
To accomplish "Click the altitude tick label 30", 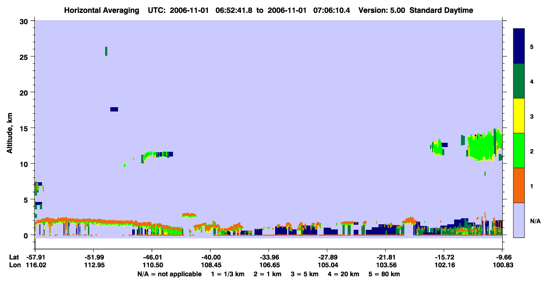I will click(25, 21).
